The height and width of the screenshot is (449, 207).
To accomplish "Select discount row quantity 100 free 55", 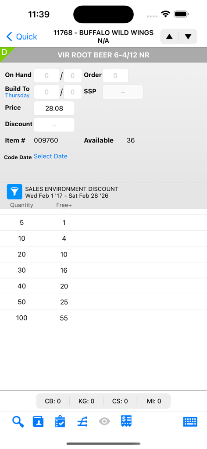I will pyautogui.click(x=103, y=318).
